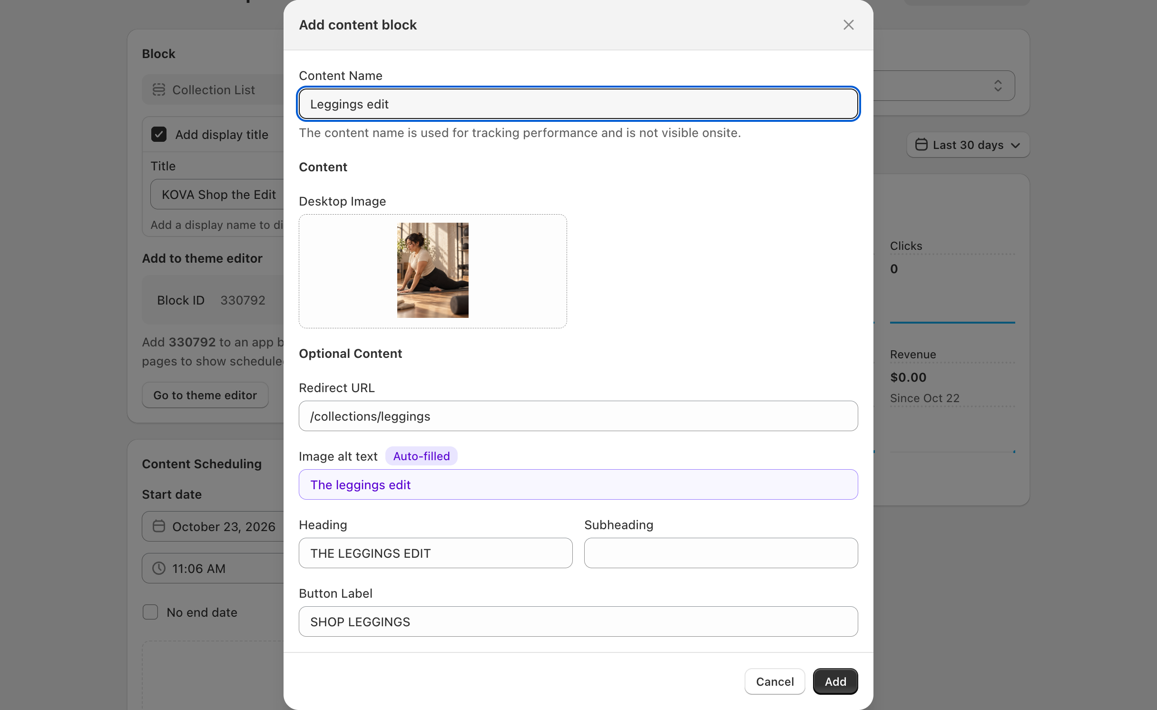The image size is (1157, 710).
Task: Click the Image alt text field
Action: click(x=578, y=484)
